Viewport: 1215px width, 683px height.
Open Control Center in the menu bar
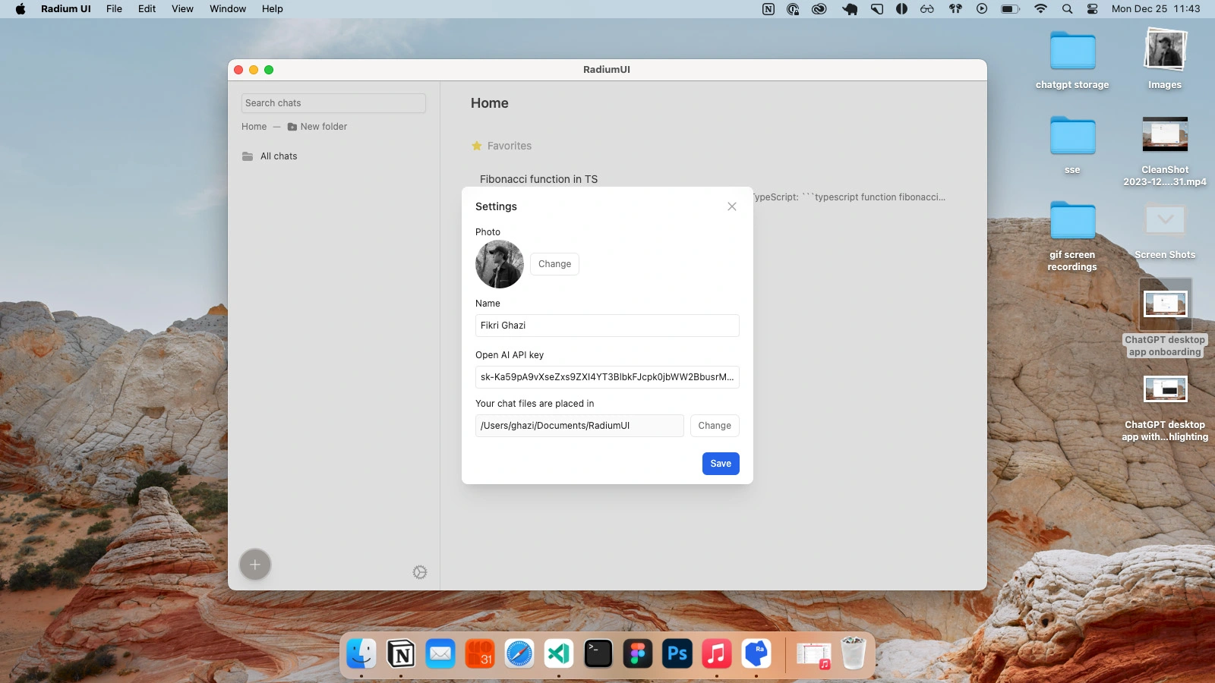[1092, 9]
